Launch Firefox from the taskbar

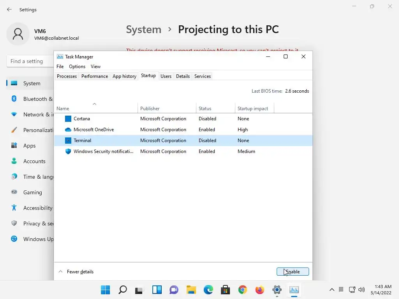(260, 290)
